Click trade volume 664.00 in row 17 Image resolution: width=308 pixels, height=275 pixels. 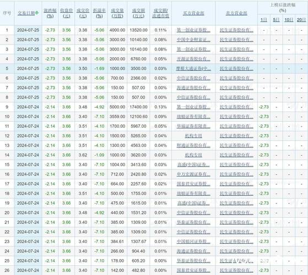point(117,184)
